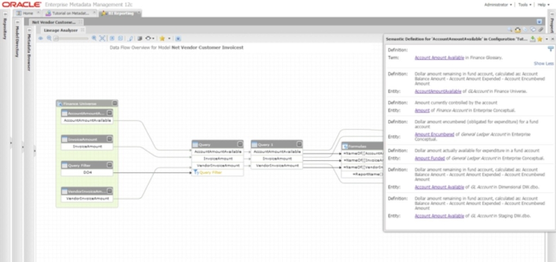This screenshot has height=262, width=556.
Task: Collapse the Finance Universe group node
Action: [x=115, y=103]
